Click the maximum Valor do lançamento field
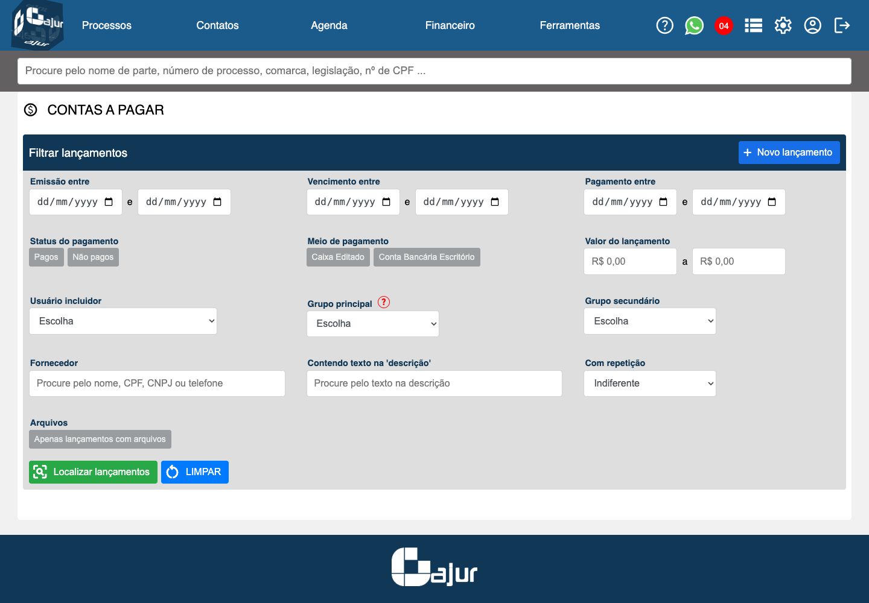 739,262
